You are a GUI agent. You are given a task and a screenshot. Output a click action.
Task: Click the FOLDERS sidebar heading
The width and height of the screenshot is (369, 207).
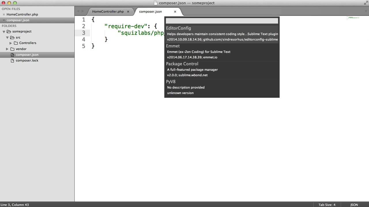pos(9,26)
